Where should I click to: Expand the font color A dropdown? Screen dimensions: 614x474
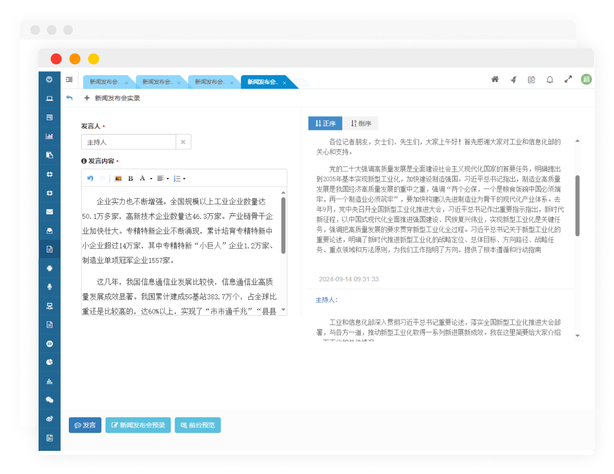tap(145, 179)
